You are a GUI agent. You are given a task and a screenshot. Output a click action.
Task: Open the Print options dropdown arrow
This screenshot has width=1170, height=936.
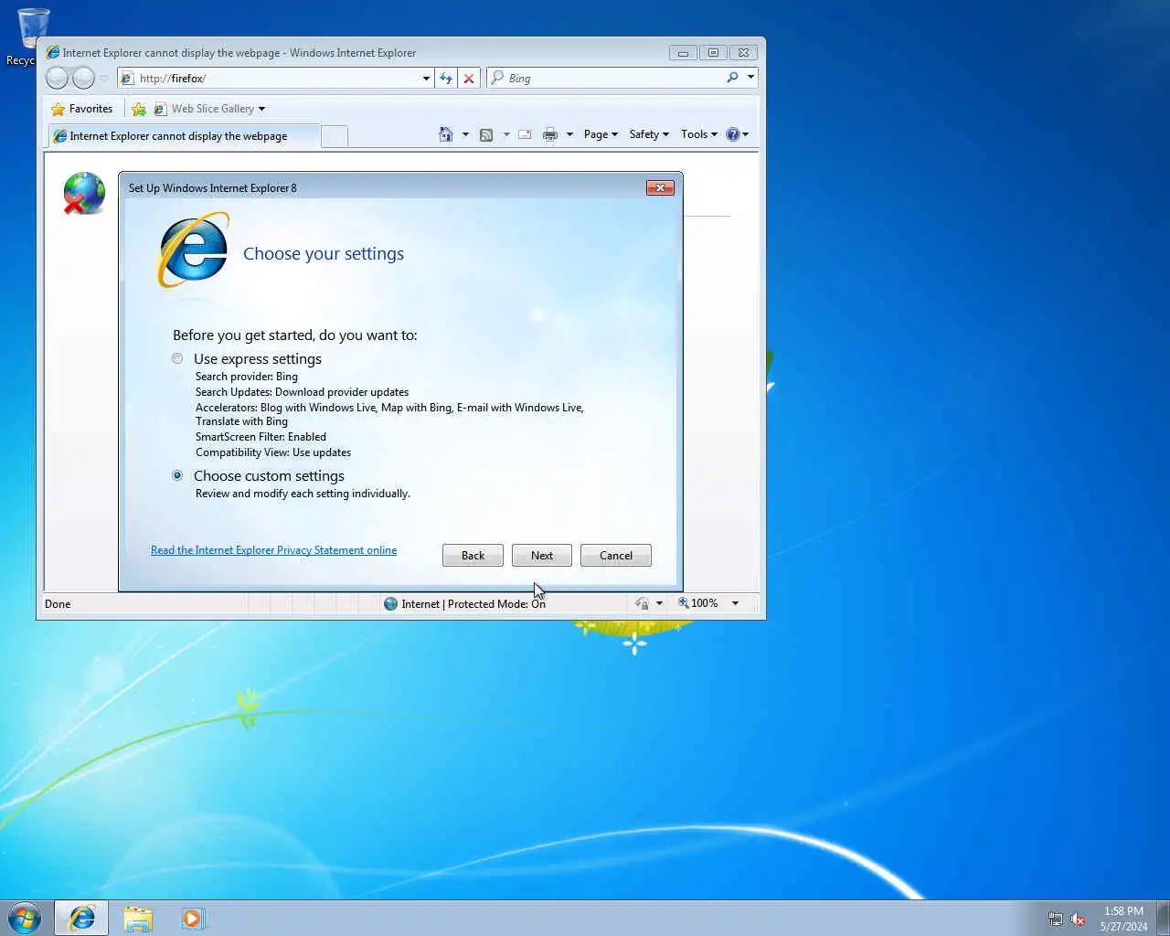569,134
